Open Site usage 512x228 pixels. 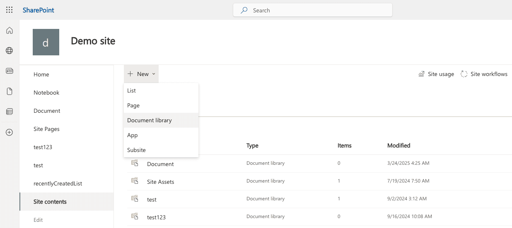tap(436, 74)
